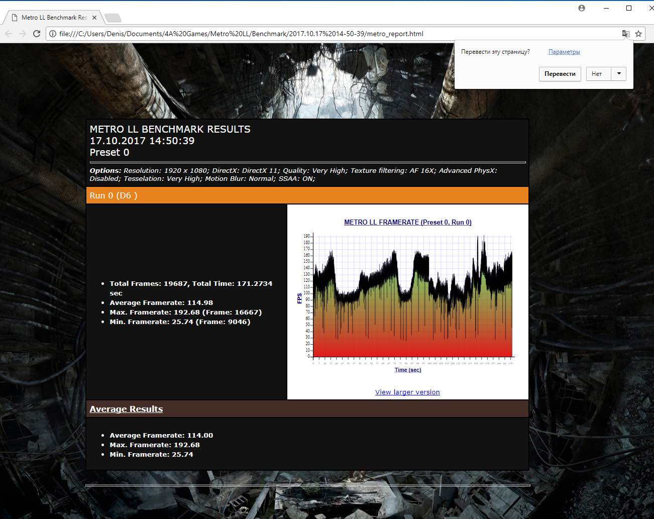The height and width of the screenshot is (519, 654).
Task: Click the Перевести эту страницу? prompt text
Action: coord(495,52)
